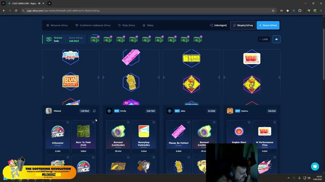325x182 pixels.
Task: Expand hidden system tray icons chevron
Action: [288, 178]
